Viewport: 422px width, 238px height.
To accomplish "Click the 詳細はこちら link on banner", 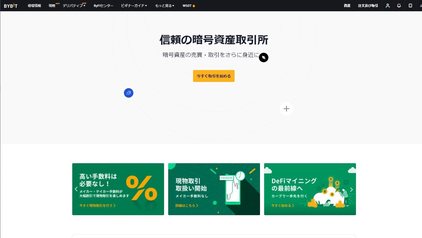I will click(187, 205).
